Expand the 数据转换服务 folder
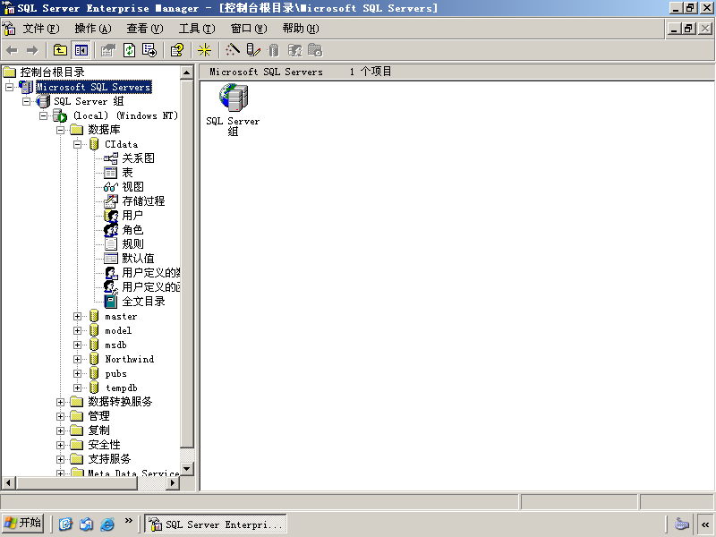Viewport: 716px width, 537px height. [60, 402]
